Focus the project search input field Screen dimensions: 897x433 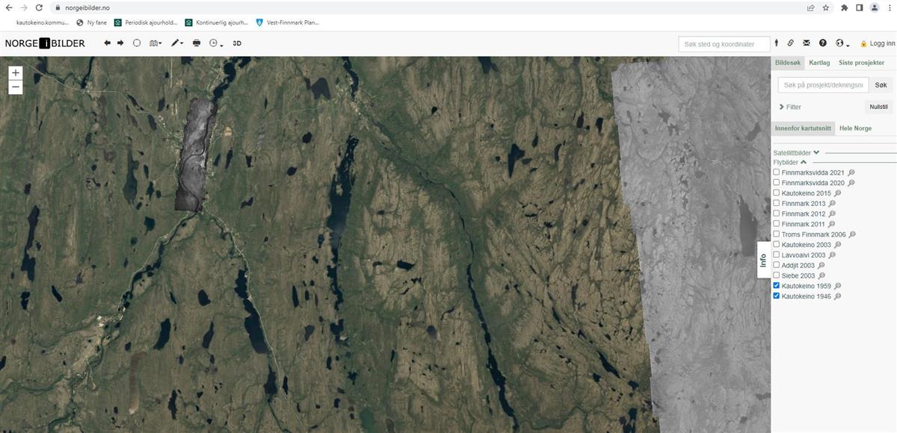823,85
